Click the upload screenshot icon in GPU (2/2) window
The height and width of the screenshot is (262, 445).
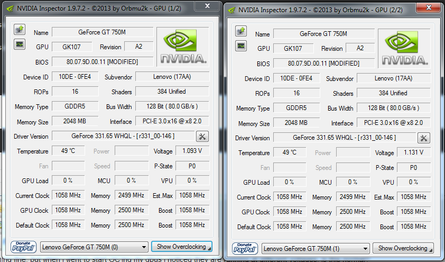click(241, 31)
